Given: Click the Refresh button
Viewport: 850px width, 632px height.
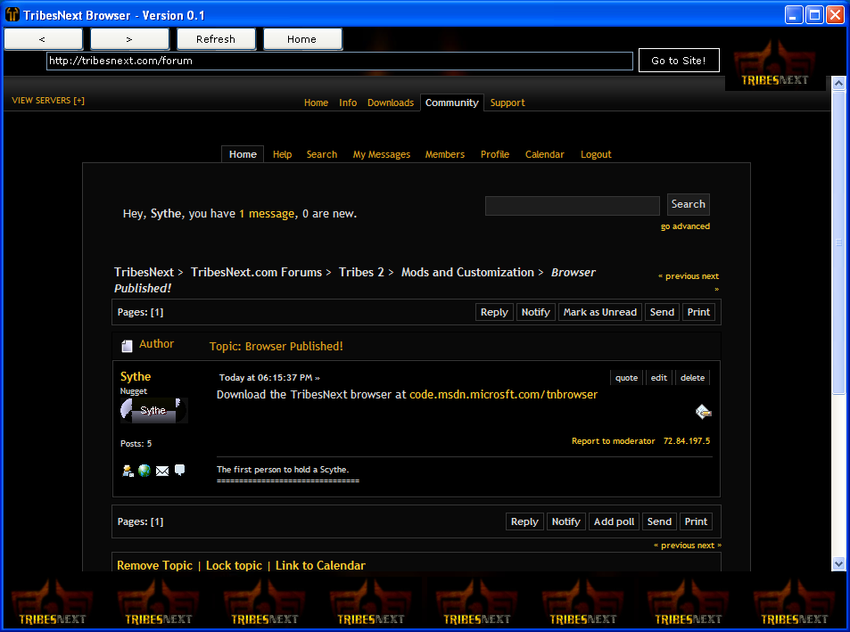Looking at the screenshot, I should coord(216,39).
